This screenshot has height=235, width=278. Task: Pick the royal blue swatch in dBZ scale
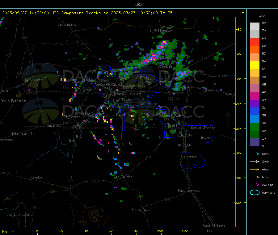[x=255, y=111]
